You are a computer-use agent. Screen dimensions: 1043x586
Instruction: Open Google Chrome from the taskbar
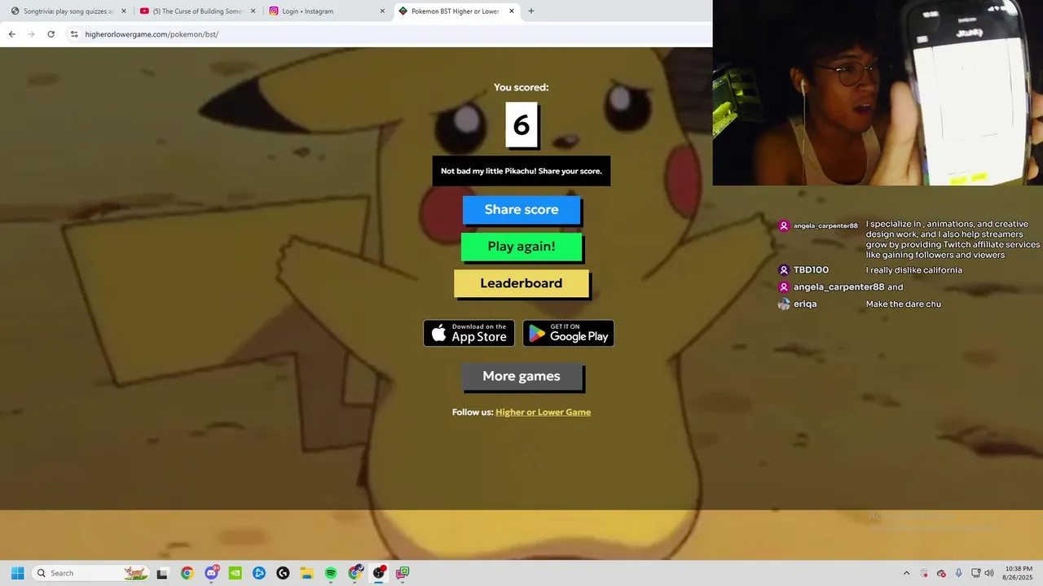(x=187, y=573)
